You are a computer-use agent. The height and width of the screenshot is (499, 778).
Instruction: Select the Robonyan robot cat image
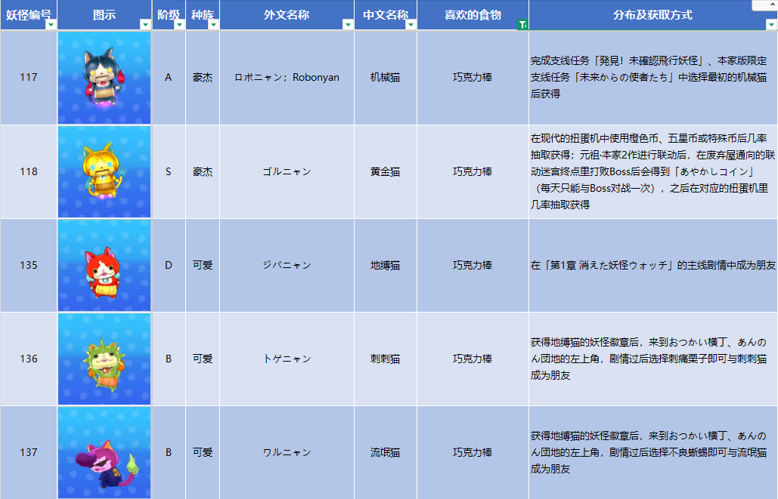pos(104,78)
